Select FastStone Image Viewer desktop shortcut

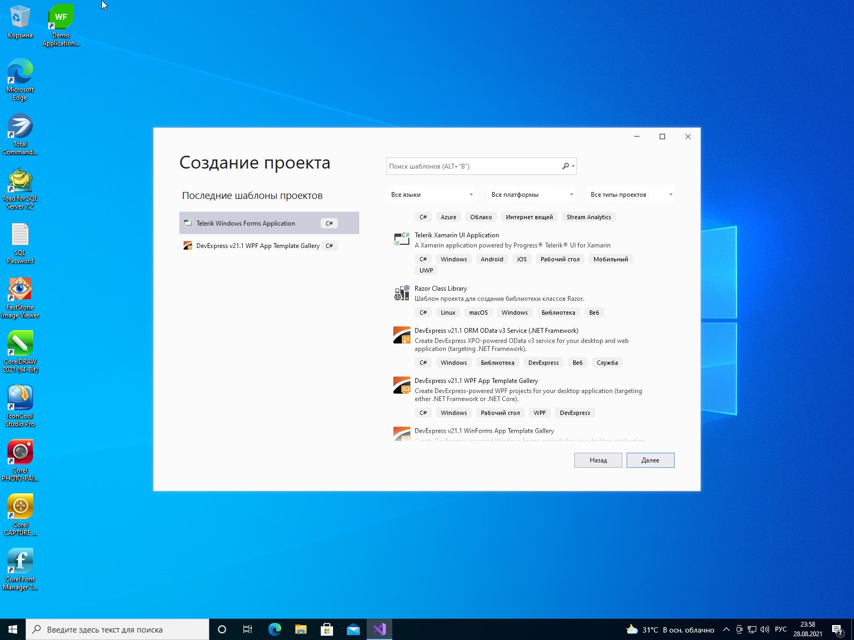(x=20, y=297)
